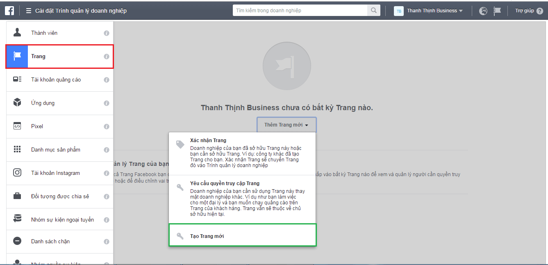Show info icon for Nhóm sự kiện ngoại tuyến

pyautogui.click(x=107, y=220)
